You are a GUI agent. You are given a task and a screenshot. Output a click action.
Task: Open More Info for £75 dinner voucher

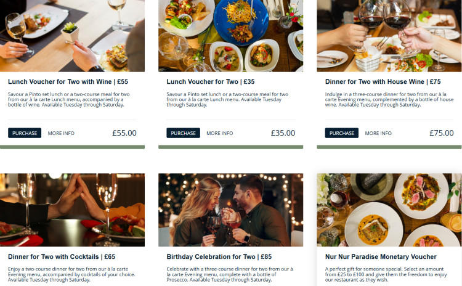point(378,133)
